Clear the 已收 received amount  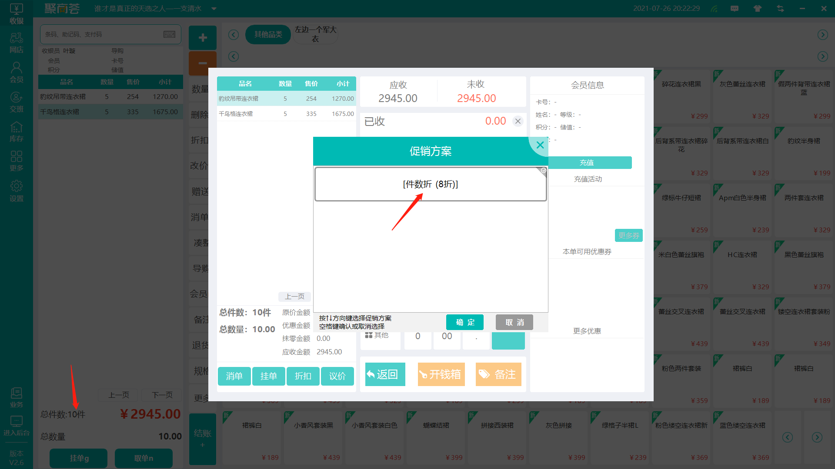pos(518,121)
